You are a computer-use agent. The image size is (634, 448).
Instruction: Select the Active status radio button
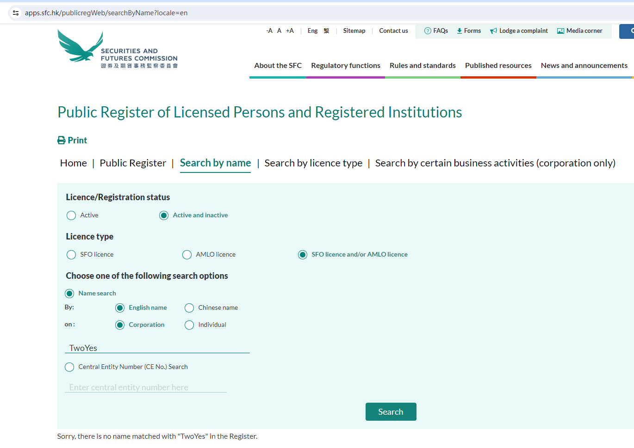click(71, 215)
